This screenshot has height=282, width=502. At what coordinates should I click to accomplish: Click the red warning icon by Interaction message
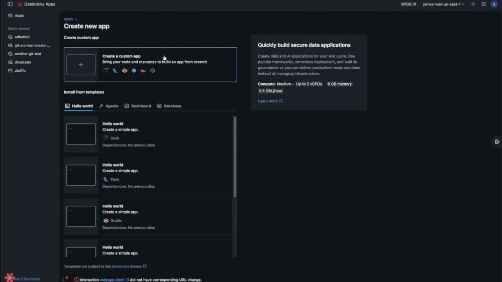click(x=76, y=279)
